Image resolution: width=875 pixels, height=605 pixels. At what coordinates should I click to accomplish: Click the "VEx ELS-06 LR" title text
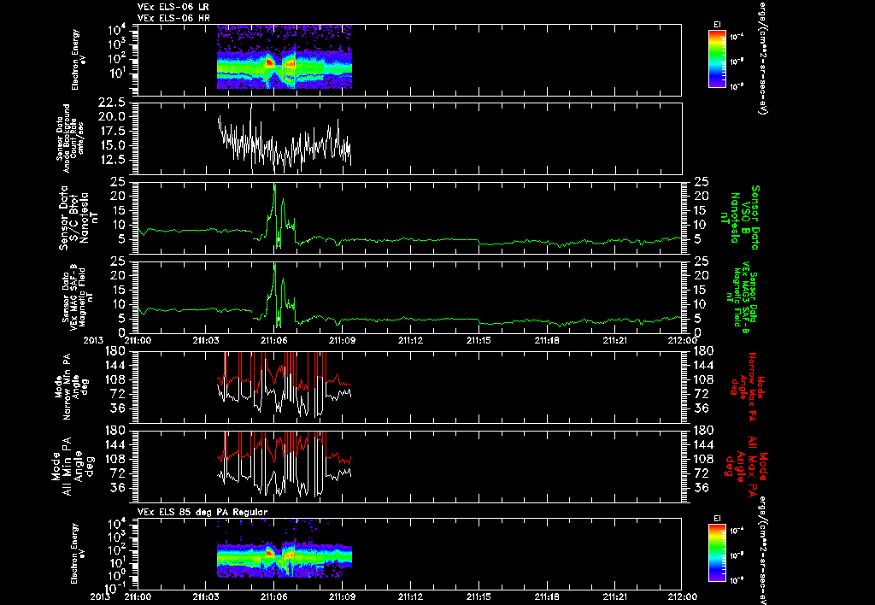coord(173,7)
